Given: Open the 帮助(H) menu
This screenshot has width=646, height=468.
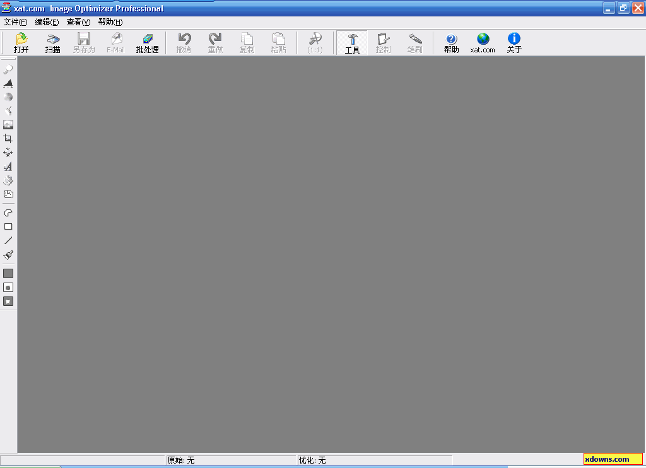Looking at the screenshot, I should (110, 22).
